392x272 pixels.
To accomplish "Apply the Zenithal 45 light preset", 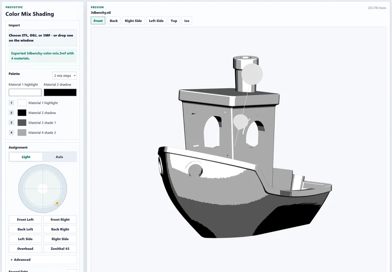I will point(60,249).
